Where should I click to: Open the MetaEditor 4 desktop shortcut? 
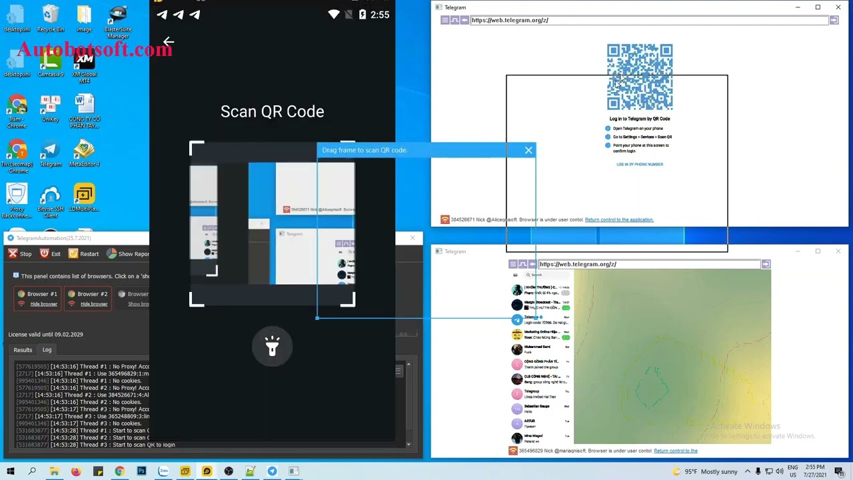point(84,153)
